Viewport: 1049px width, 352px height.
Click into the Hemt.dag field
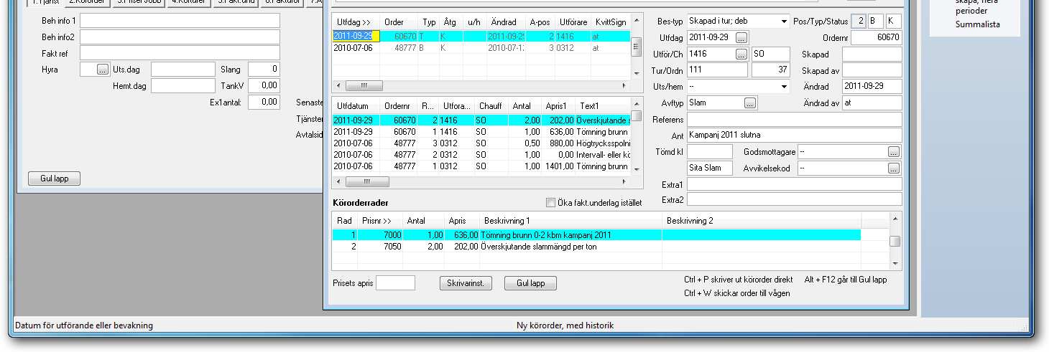pyautogui.click(x=182, y=85)
